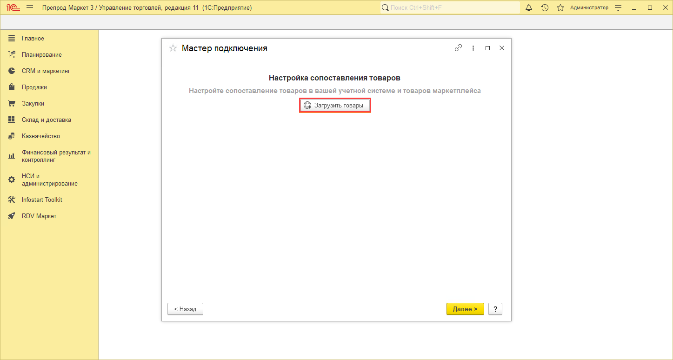Viewport: 673px width, 360px height.
Task: Open the wizard's more options menu
Action: click(473, 48)
